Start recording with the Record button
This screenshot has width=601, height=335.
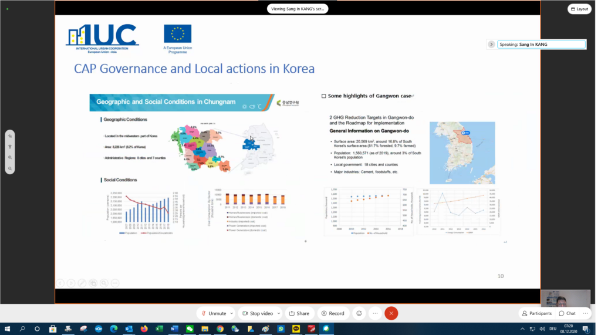333,313
